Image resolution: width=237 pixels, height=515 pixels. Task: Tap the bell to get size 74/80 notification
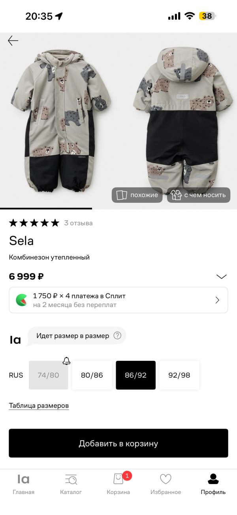[66, 361]
